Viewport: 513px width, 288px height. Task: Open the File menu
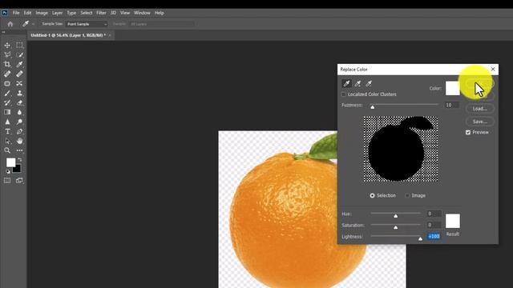(16, 13)
